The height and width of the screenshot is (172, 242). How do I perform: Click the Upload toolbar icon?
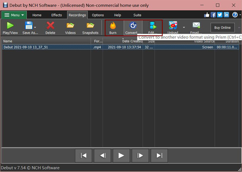click(173, 25)
